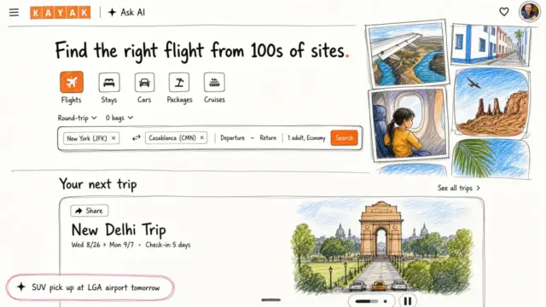This screenshot has height=307, width=546.
Task: Expand the Round-trip dropdown
Action: pyautogui.click(x=77, y=118)
